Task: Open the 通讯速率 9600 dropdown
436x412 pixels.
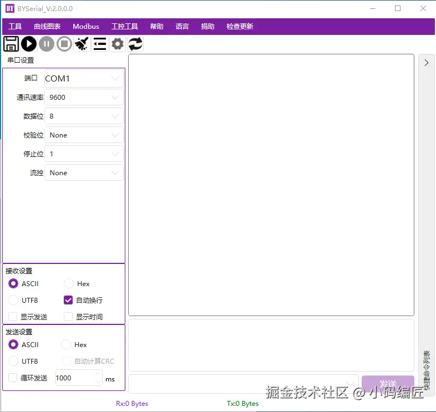Action: click(x=84, y=97)
